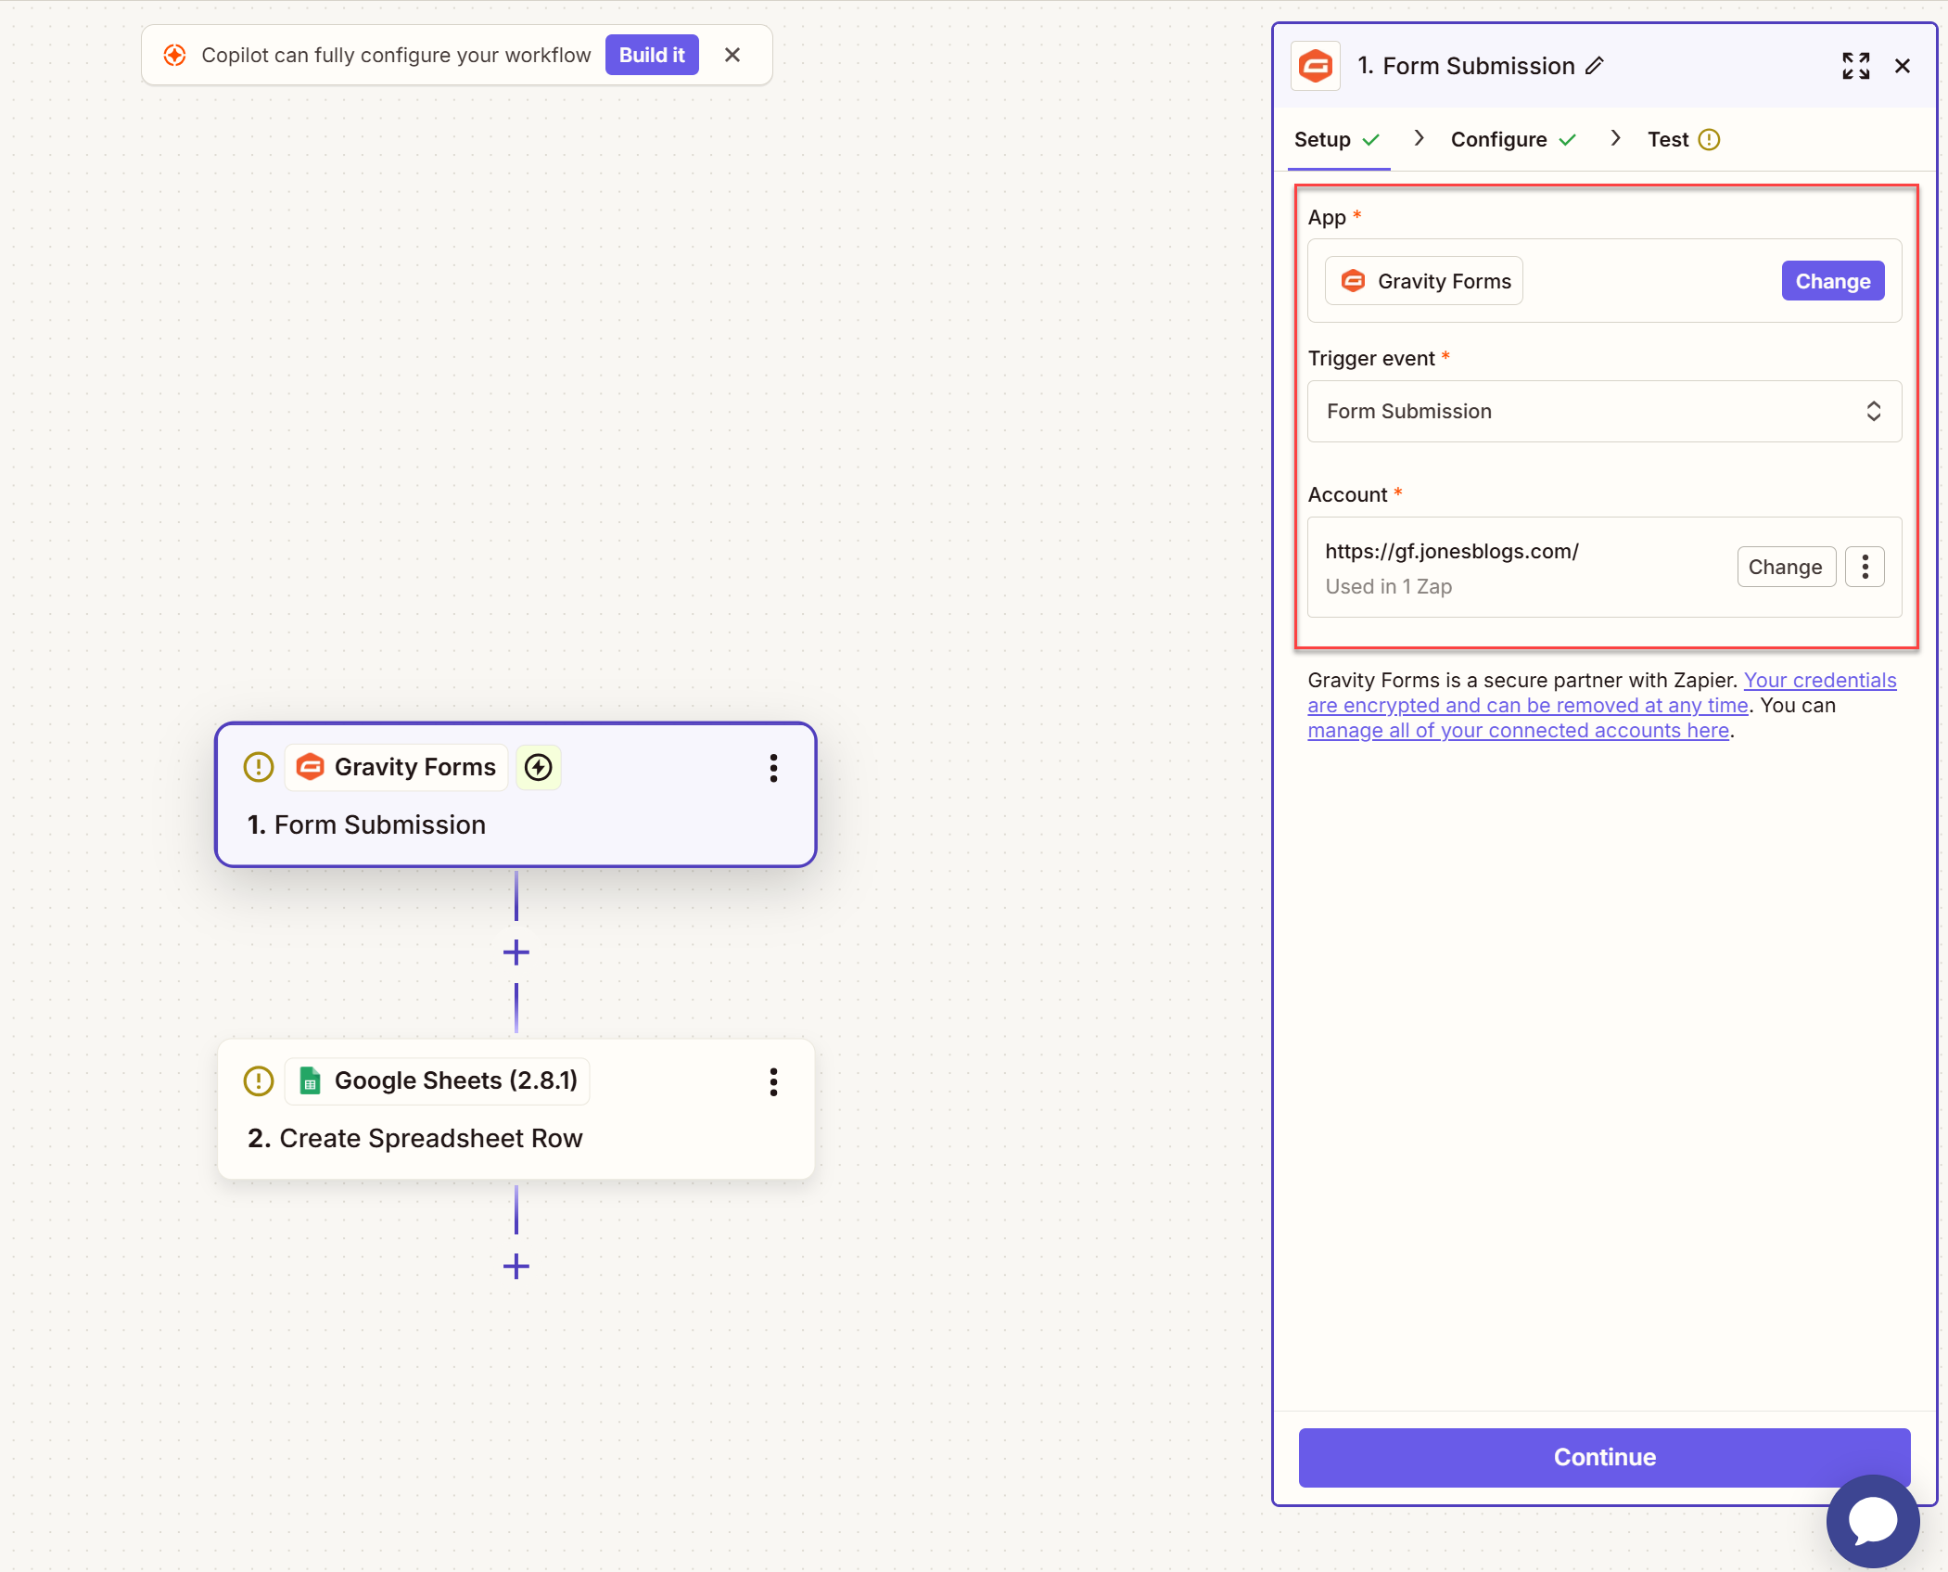Open the Google Sheets step three-dot menu
This screenshot has height=1572, width=1948.
(773, 1081)
